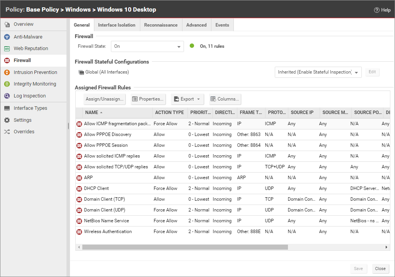
Task: Click the Log Inspection magnifier icon
Action: coord(7,96)
